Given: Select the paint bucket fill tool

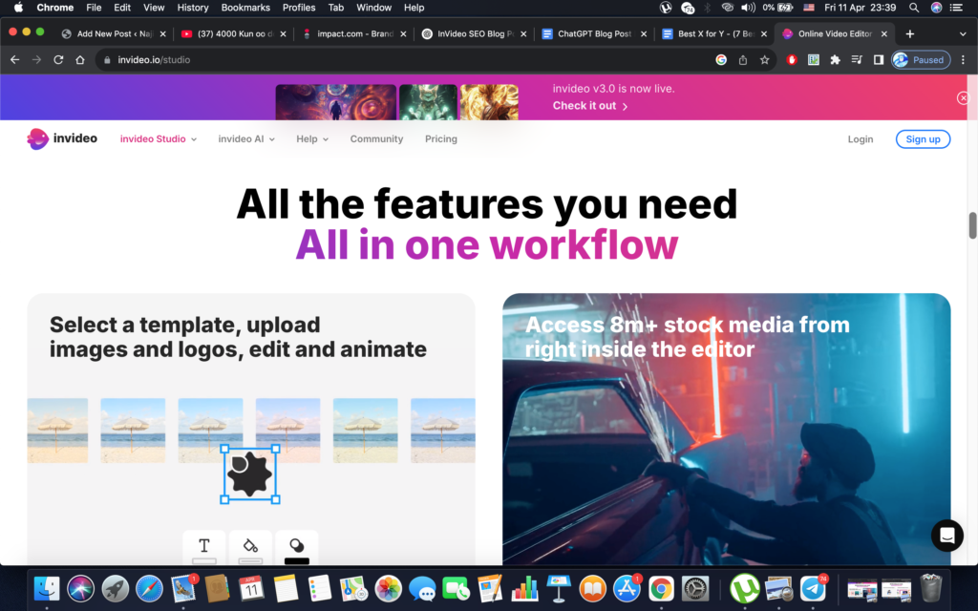Looking at the screenshot, I should [x=250, y=547].
